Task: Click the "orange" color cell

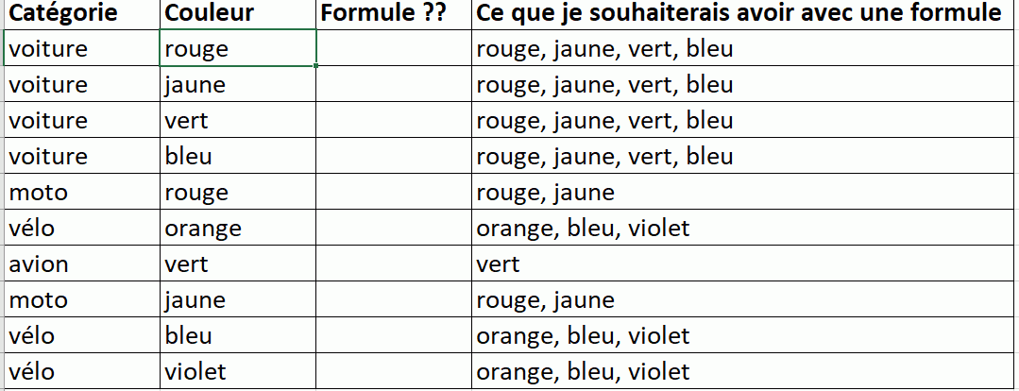Action: pyautogui.click(x=236, y=228)
